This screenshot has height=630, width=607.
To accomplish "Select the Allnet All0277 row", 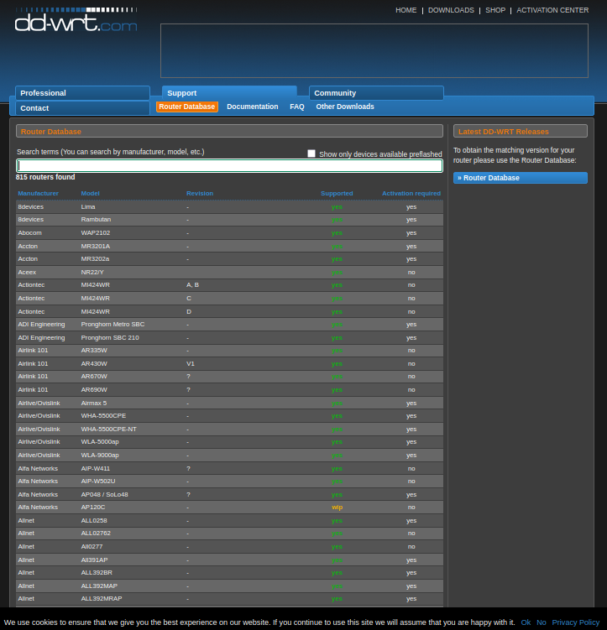I will point(229,546).
